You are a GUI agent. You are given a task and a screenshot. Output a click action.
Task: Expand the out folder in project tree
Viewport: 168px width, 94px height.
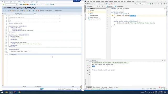[89, 12]
